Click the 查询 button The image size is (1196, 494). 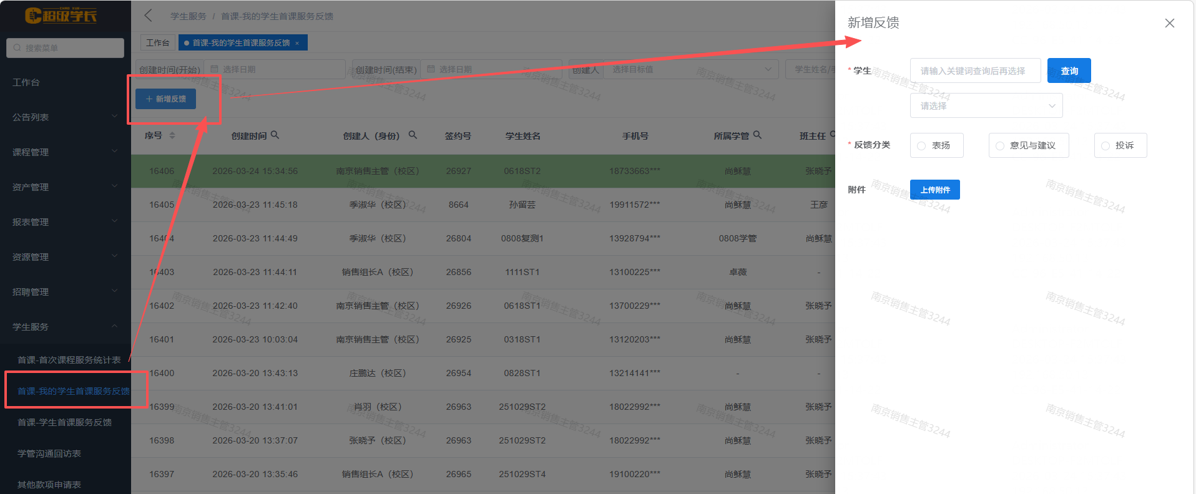click(x=1069, y=71)
